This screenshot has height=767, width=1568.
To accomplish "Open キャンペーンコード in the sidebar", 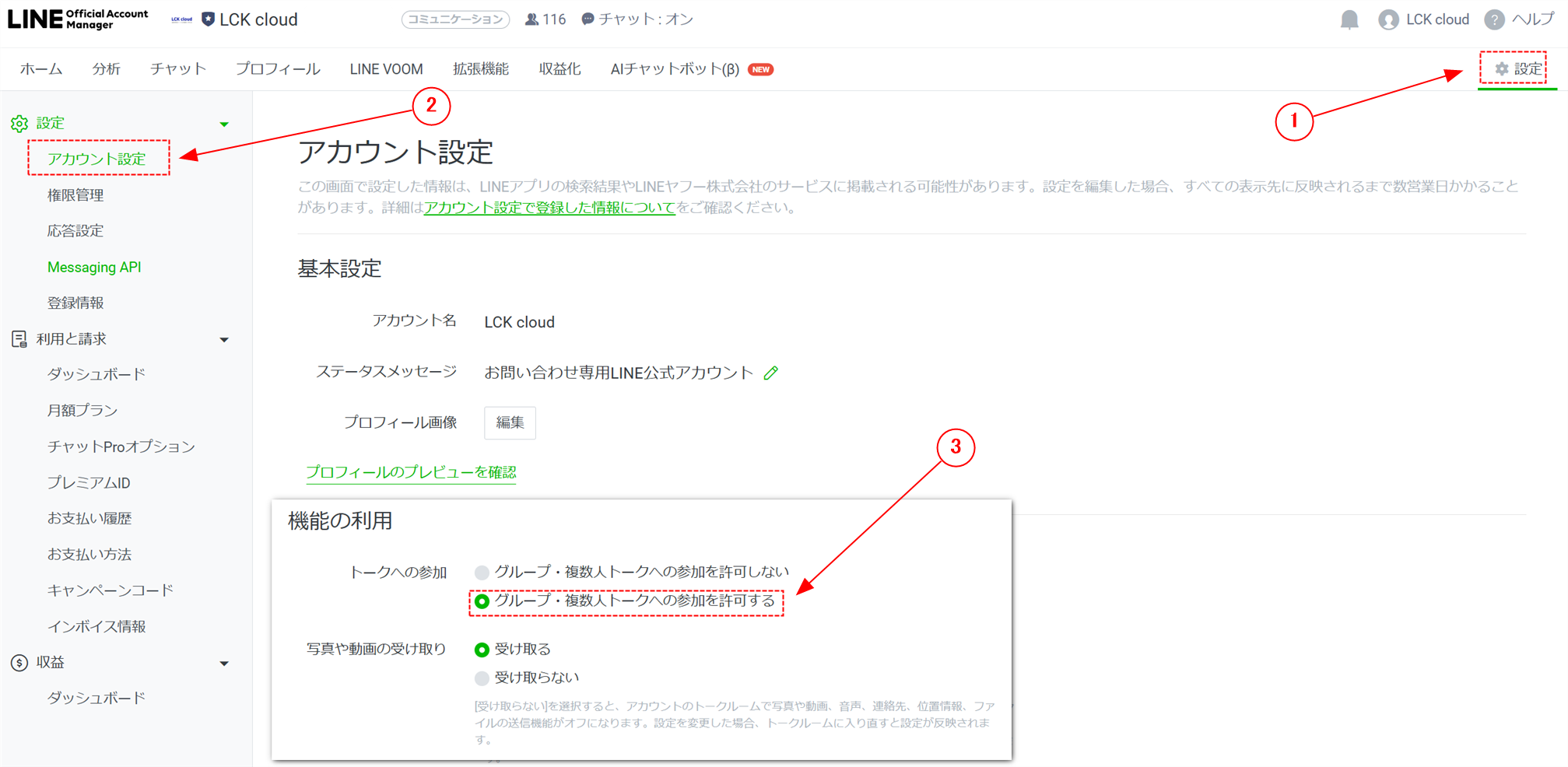I will [x=110, y=590].
